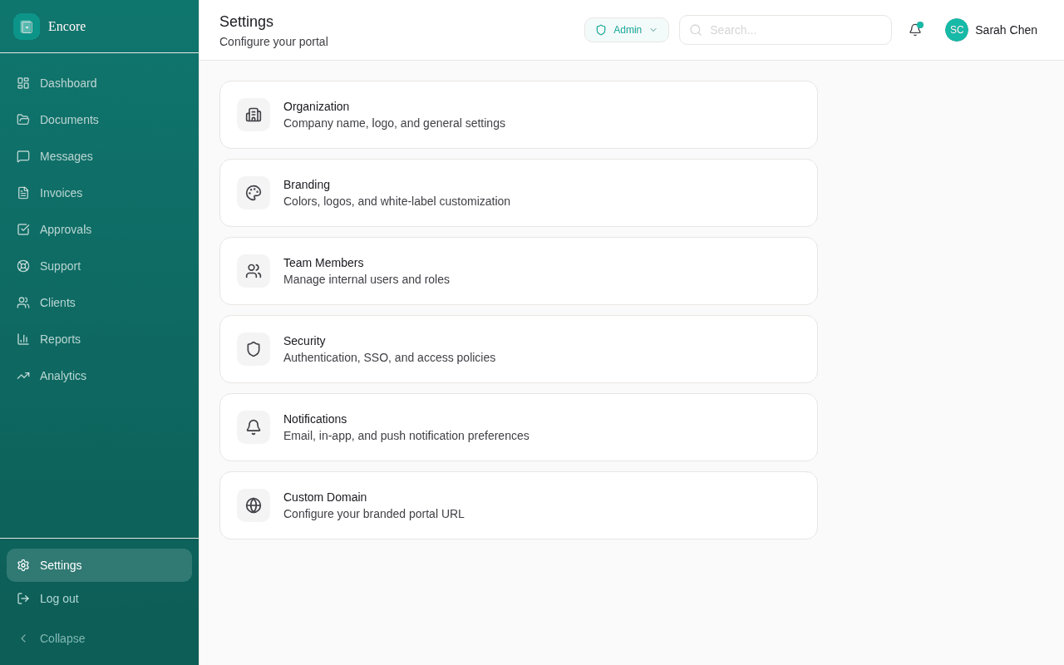Viewport: 1064px width, 665px height.
Task: Open Team Members to manage users
Action: click(x=518, y=270)
